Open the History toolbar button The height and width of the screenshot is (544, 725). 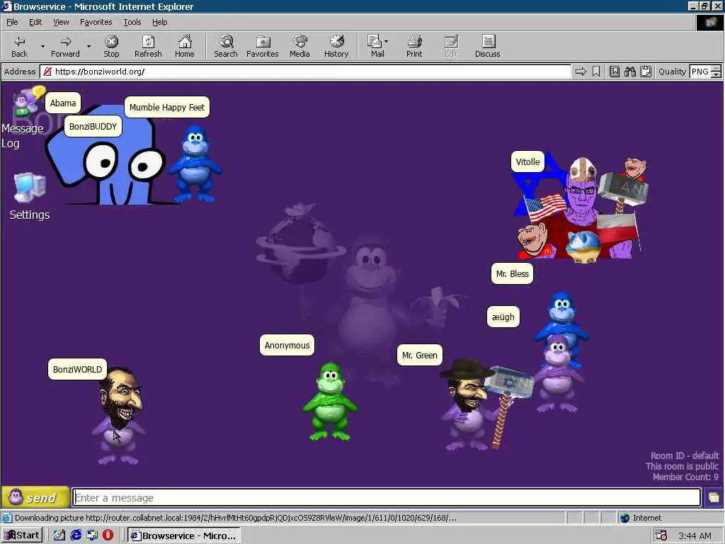336,46
